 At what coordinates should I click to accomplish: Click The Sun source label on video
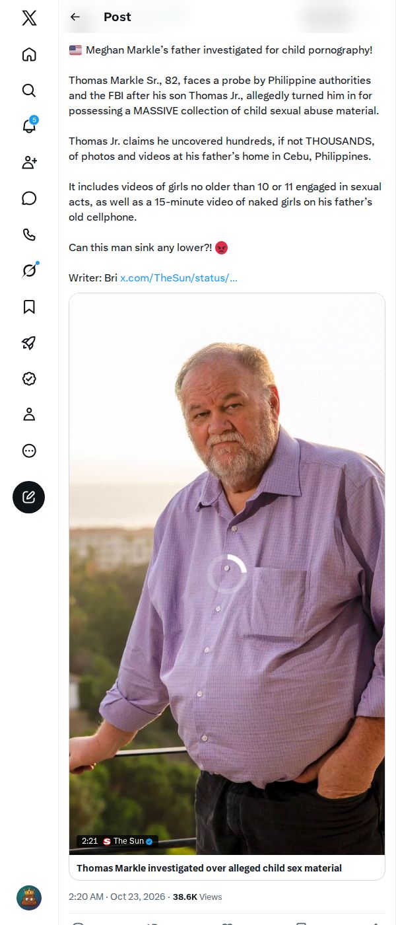coord(128,841)
